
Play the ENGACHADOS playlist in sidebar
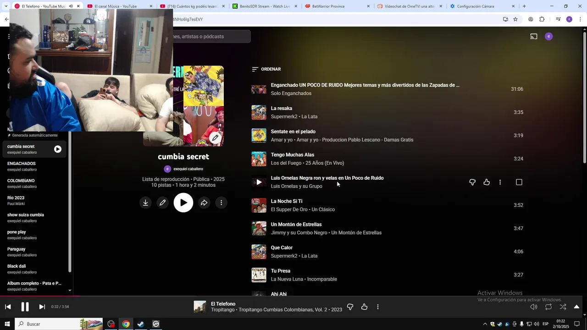click(x=34, y=166)
